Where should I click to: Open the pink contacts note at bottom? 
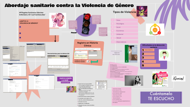click(x=121, y=96)
